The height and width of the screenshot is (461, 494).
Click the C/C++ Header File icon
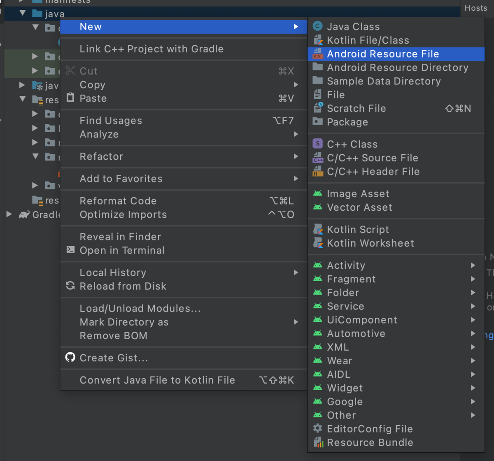click(x=318, y=171)
